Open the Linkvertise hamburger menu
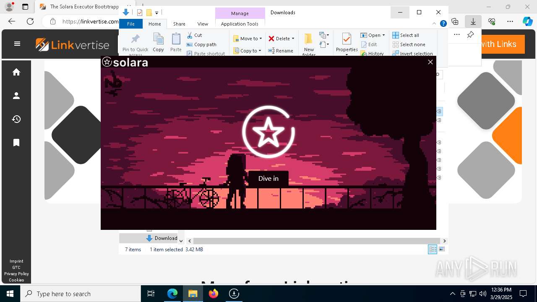The image size is (537, 302). click(17, 44)
